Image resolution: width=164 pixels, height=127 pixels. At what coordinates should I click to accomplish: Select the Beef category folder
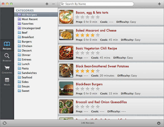[36, 33]
